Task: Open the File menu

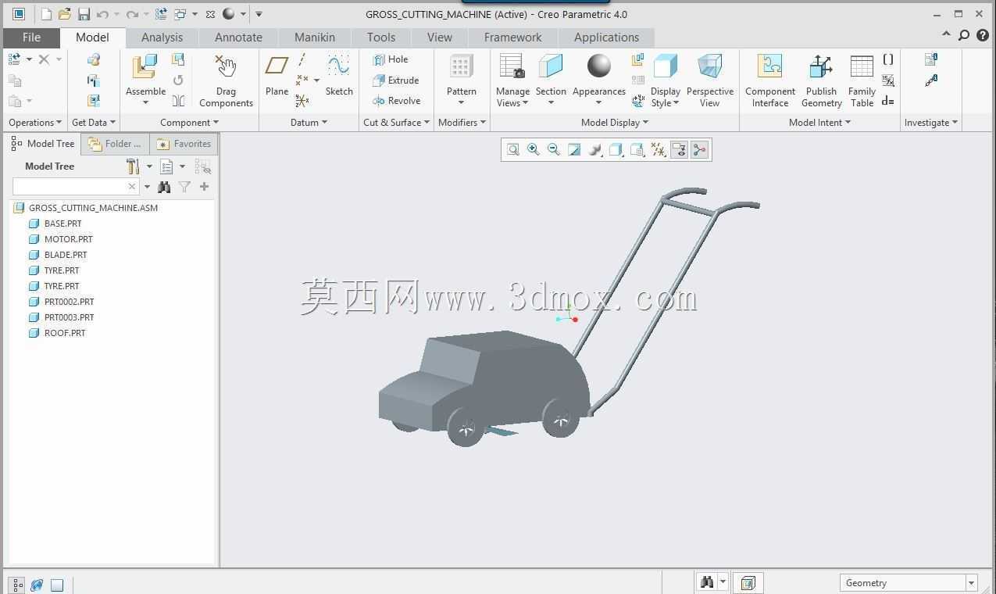Action: tap(31, 38)
